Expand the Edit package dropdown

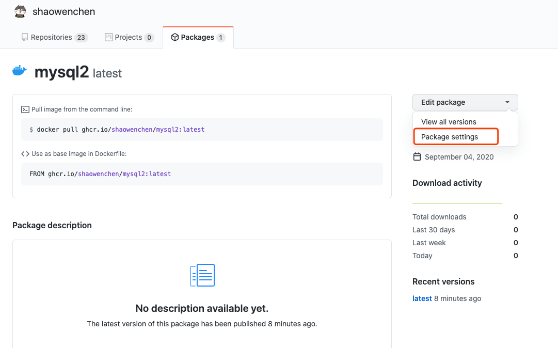pos(465,102)
